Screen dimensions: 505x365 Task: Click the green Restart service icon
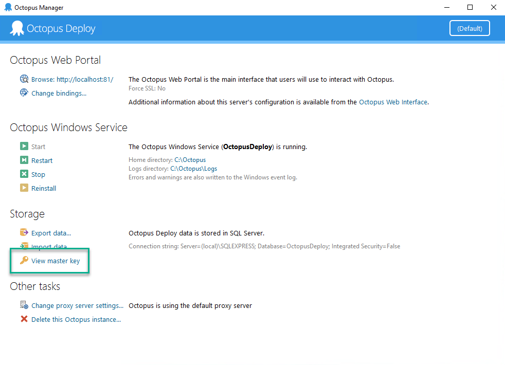click(x=24, y=160)
